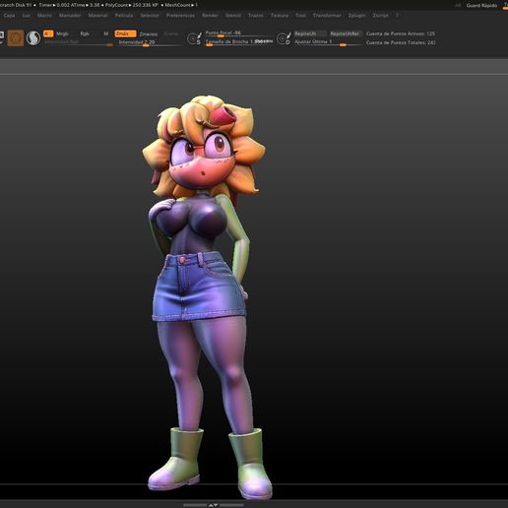Click the bottom shelf divider arrows
Viewport: 508px width, 508px height.
[x=214, y=505]
